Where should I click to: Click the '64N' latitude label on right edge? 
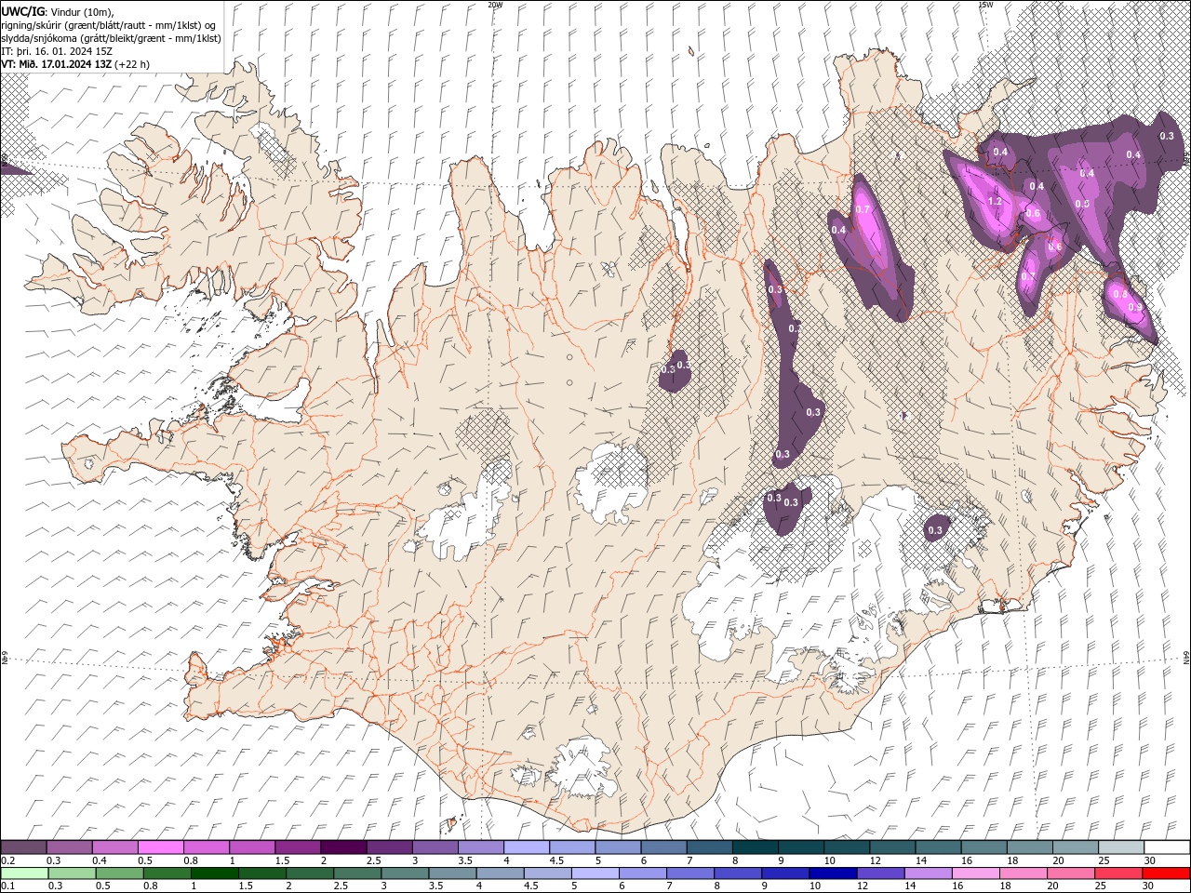coord(1186,658)
